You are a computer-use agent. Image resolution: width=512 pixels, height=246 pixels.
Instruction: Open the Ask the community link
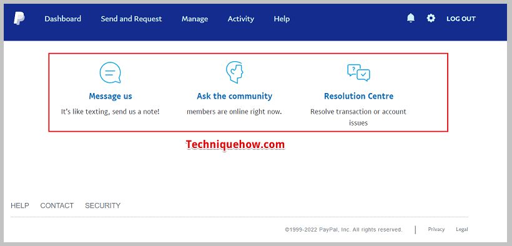pos(234,96)
